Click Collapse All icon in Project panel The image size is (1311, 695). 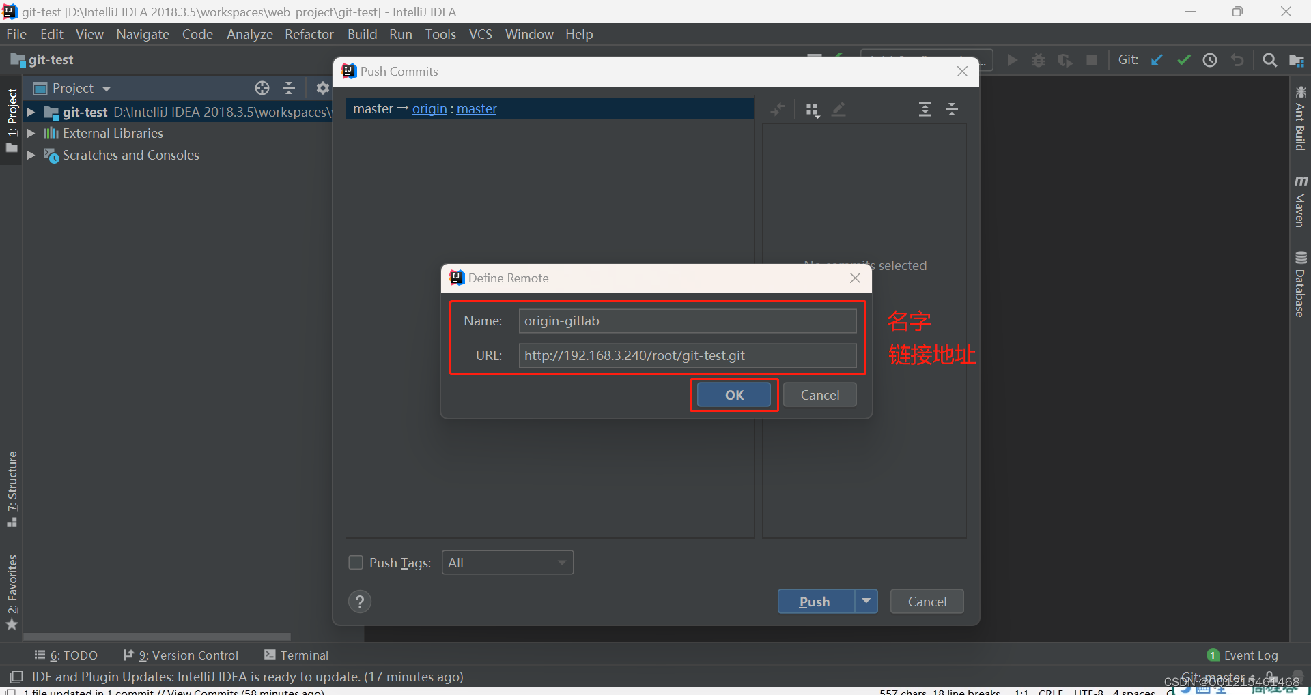click(x=289, y=88)
